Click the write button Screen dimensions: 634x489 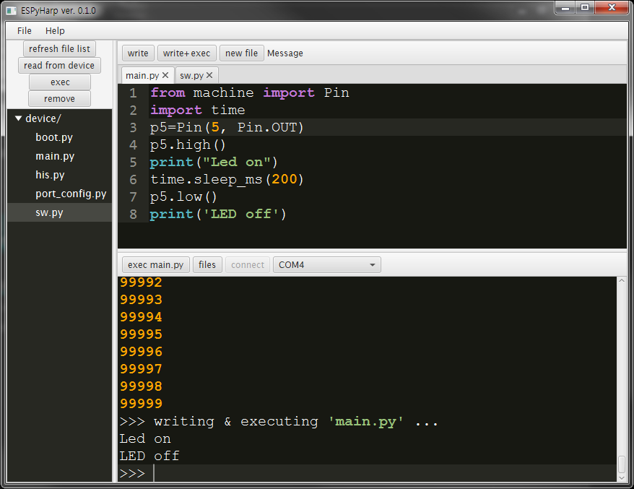coord(138,53)
